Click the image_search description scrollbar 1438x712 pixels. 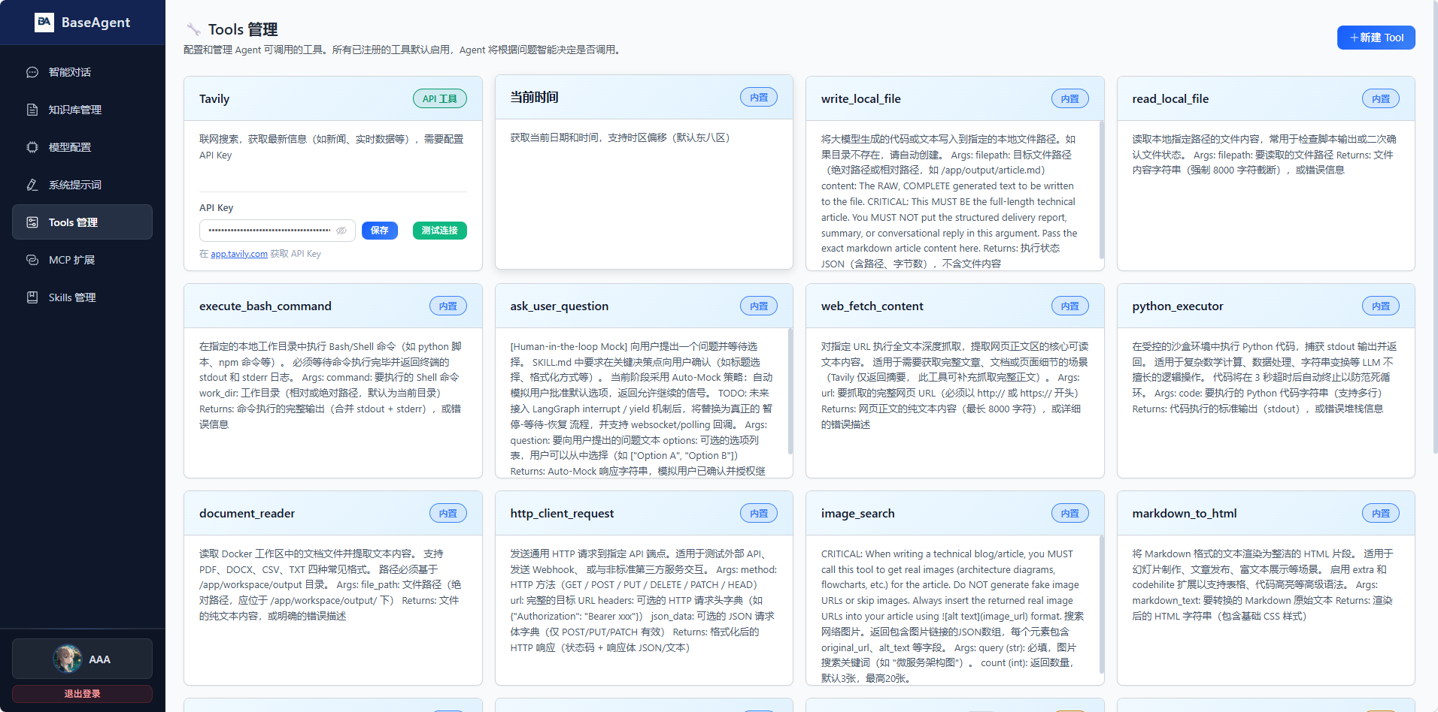[1101, 604]
